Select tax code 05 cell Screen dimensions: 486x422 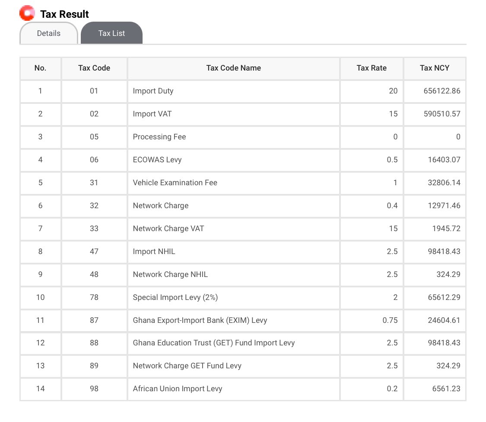[94, 137]
